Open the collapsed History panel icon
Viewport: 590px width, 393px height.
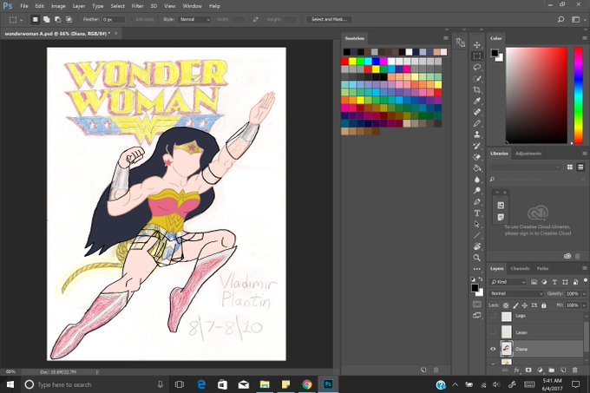pos(460,43)
